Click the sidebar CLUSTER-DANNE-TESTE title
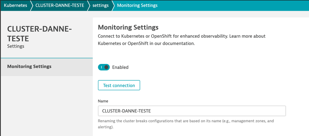 (x=39, y=34)
